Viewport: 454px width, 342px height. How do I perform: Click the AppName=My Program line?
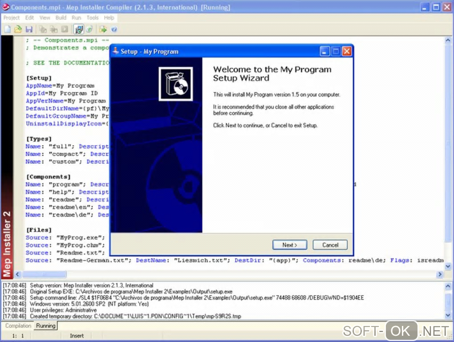(x=60, y=85)
